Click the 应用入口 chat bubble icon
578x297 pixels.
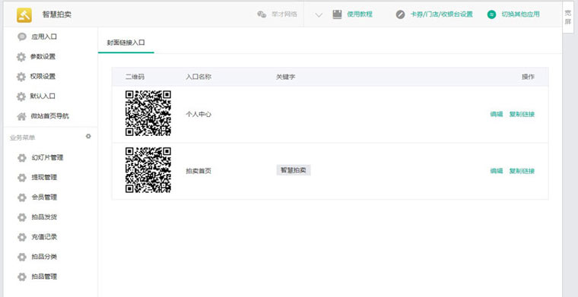point(22,36)
